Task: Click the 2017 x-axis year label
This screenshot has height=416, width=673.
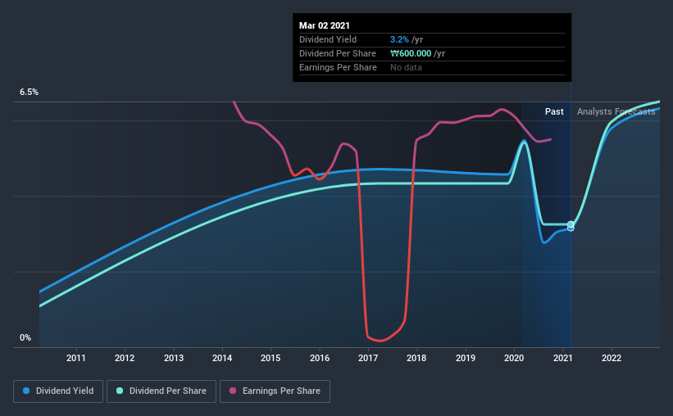Action: coord(368,358)
